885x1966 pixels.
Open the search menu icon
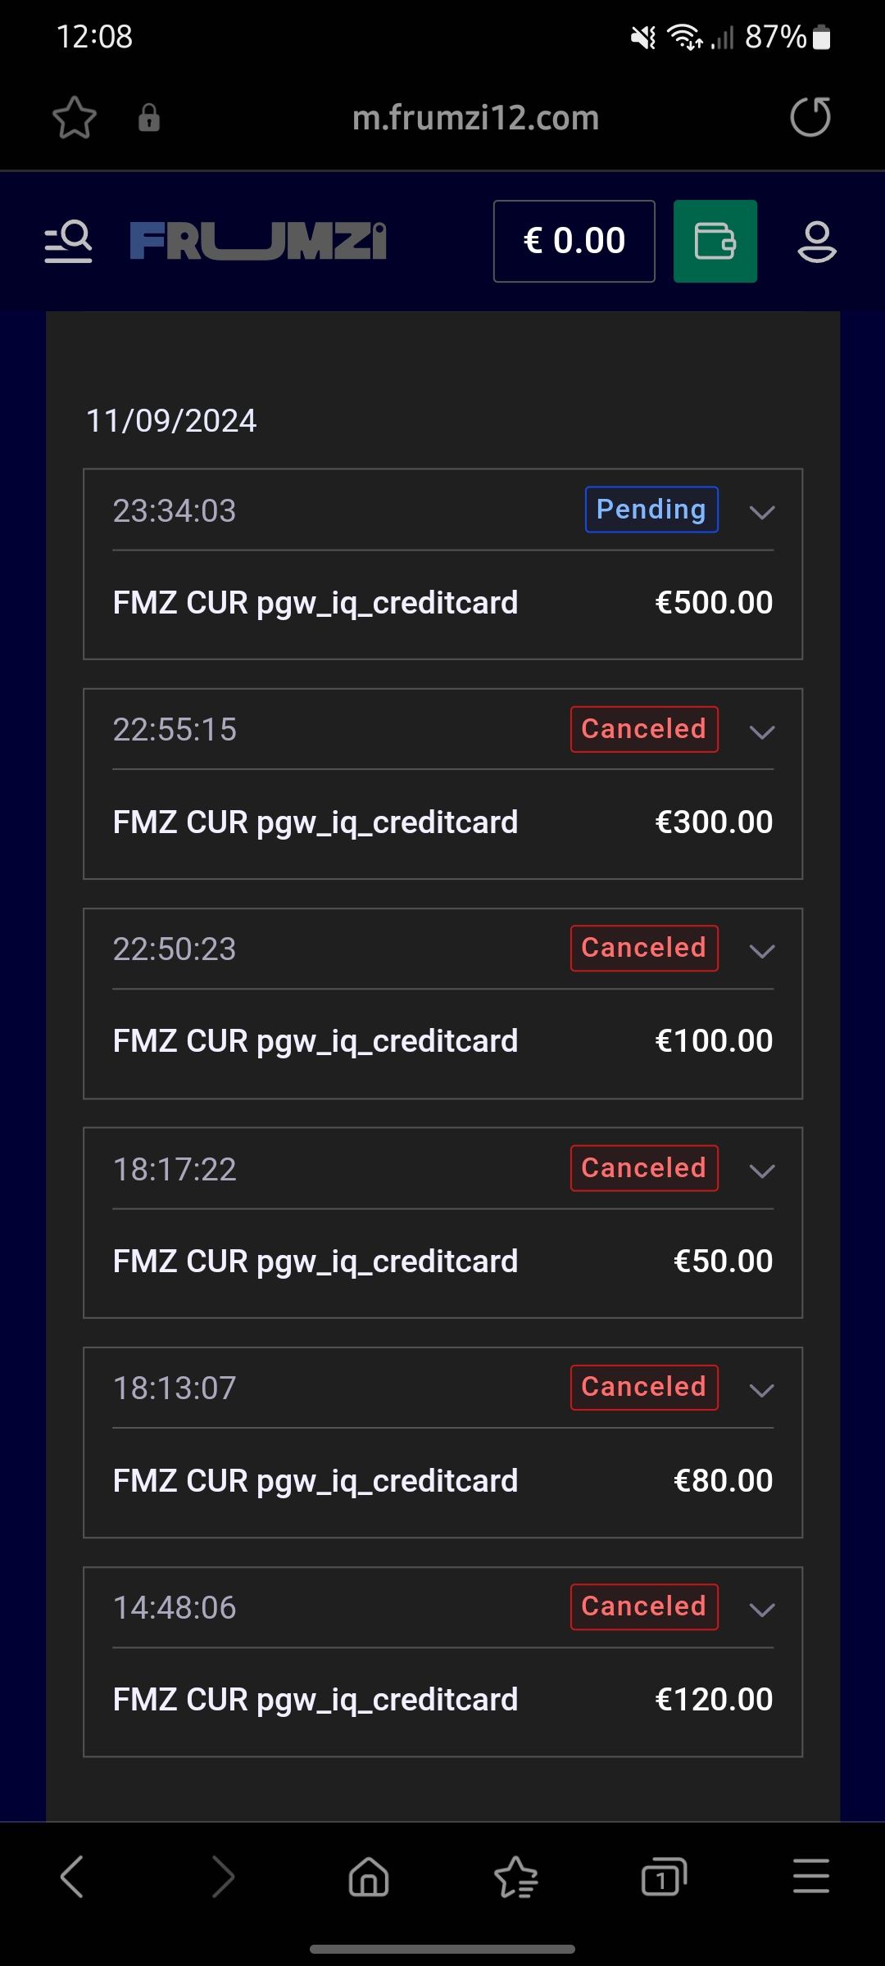68,242
